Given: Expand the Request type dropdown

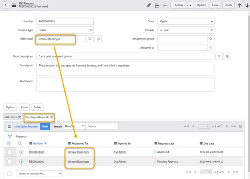Looking at the screenshot, I should pyautogui.click(x=65, y=30).
